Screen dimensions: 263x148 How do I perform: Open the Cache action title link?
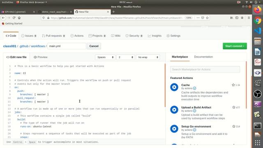pos(185,85)
